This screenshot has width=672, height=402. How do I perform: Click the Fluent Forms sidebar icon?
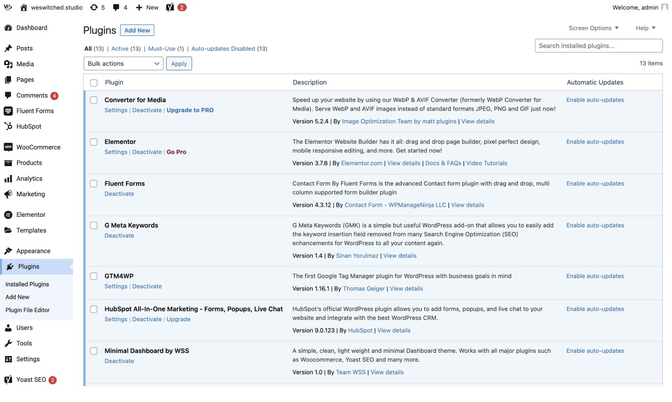[x=8, y=111]
